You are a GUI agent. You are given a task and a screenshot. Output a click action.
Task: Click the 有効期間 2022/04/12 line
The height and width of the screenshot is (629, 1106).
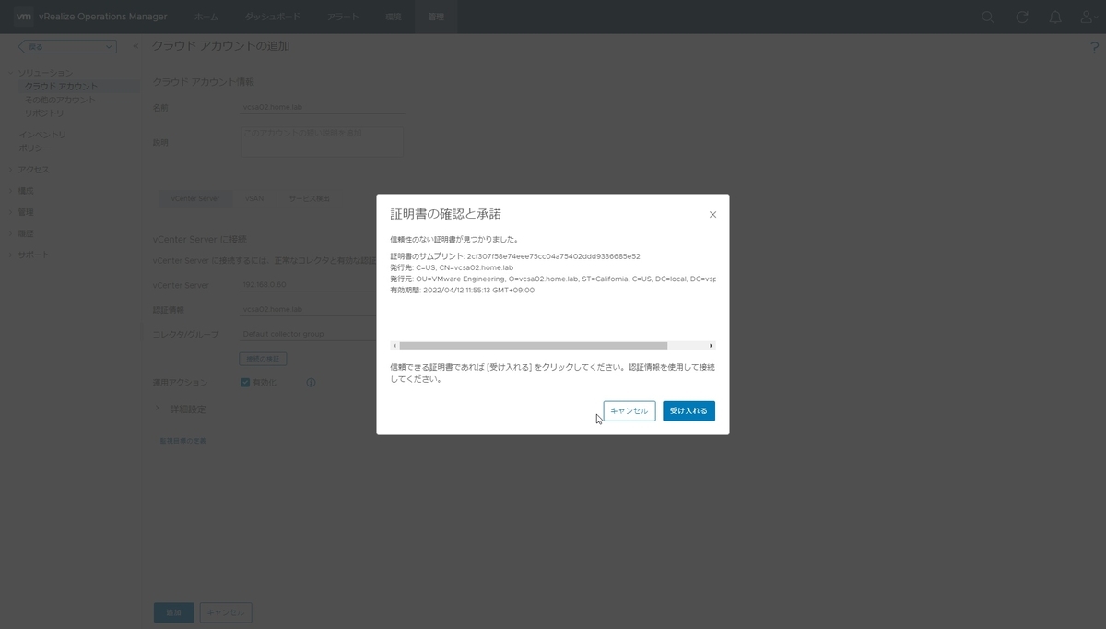tap(462, 290)
